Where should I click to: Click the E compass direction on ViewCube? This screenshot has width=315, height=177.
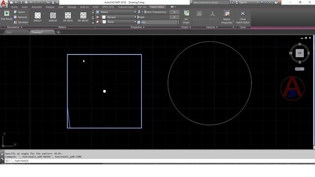pyautogui.click(x=309, y=53)
